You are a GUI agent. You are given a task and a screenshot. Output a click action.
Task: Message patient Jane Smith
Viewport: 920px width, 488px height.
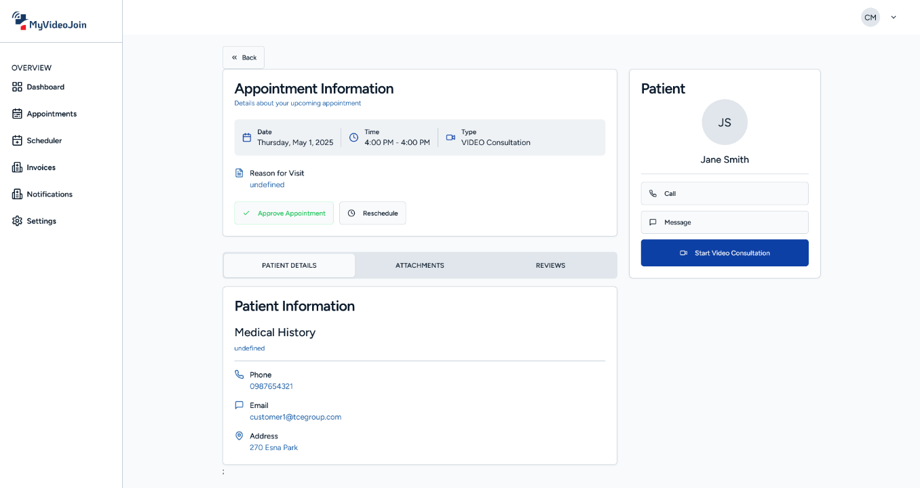[725, 222]
